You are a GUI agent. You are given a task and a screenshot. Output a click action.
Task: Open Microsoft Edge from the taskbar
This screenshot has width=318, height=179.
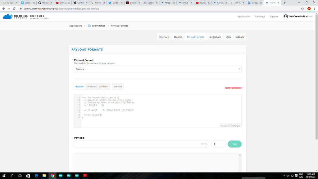click(x=36, y=176)
